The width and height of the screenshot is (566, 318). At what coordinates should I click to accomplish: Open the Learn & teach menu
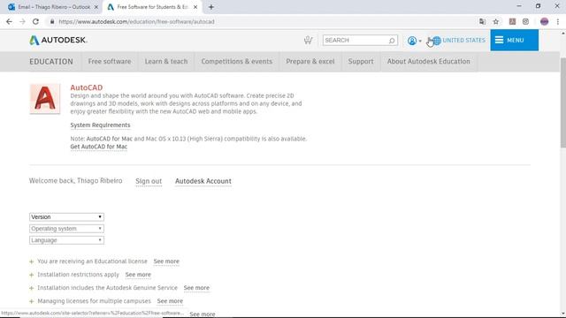pos(166,61)
